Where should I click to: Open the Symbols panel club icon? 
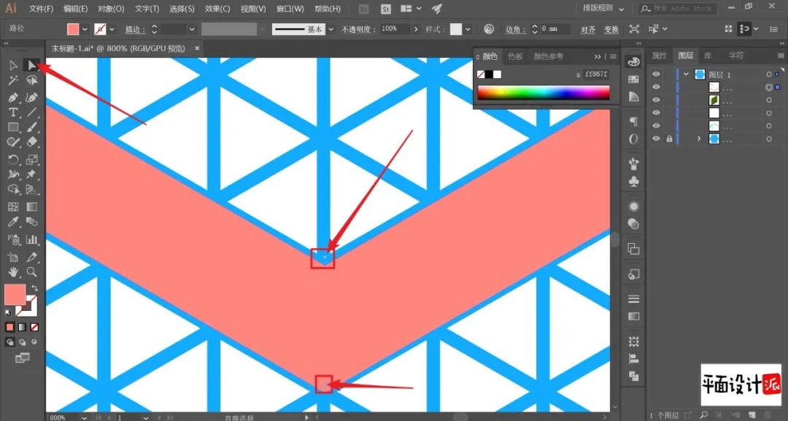pyautogui.click(x=634, y=182)
